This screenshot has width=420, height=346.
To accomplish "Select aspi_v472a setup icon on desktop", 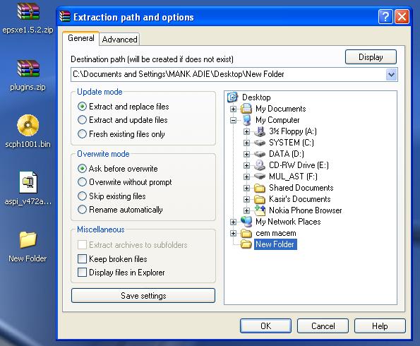I will (x=28, y=182).
